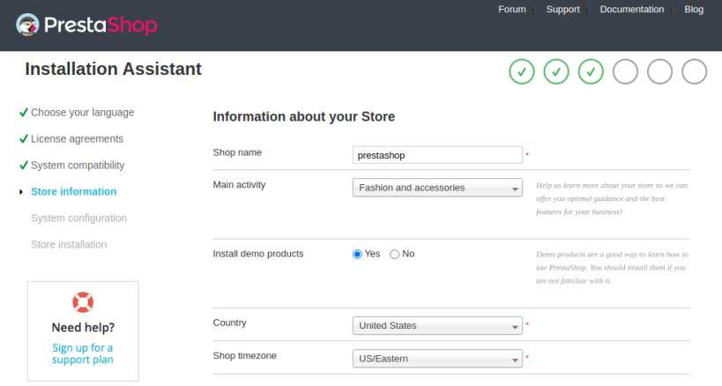Click the fifth empty step circle
Viewport: 722px width, 386px height.
[x=659, y=71]
